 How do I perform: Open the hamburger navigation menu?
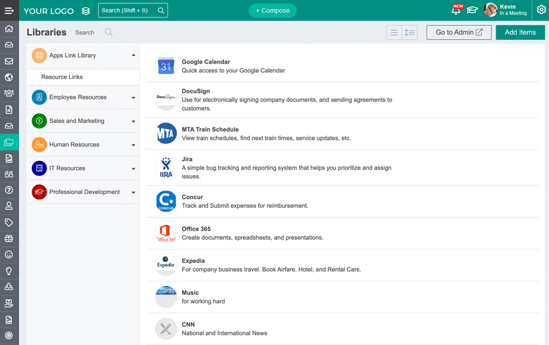click(9, 11)
